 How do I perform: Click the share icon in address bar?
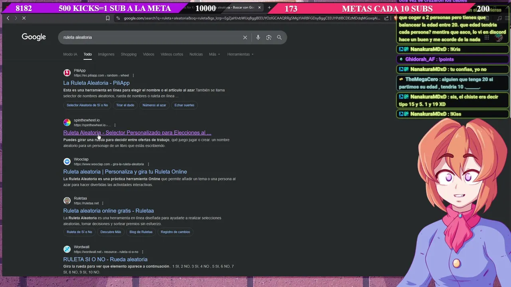tap(386, 18)
